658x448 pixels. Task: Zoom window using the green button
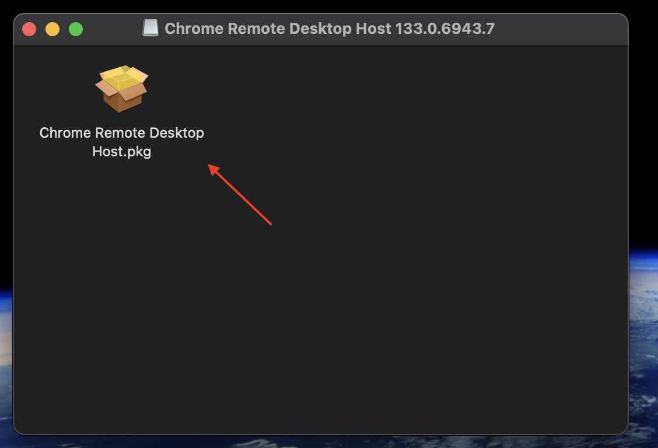coord(76,29)
